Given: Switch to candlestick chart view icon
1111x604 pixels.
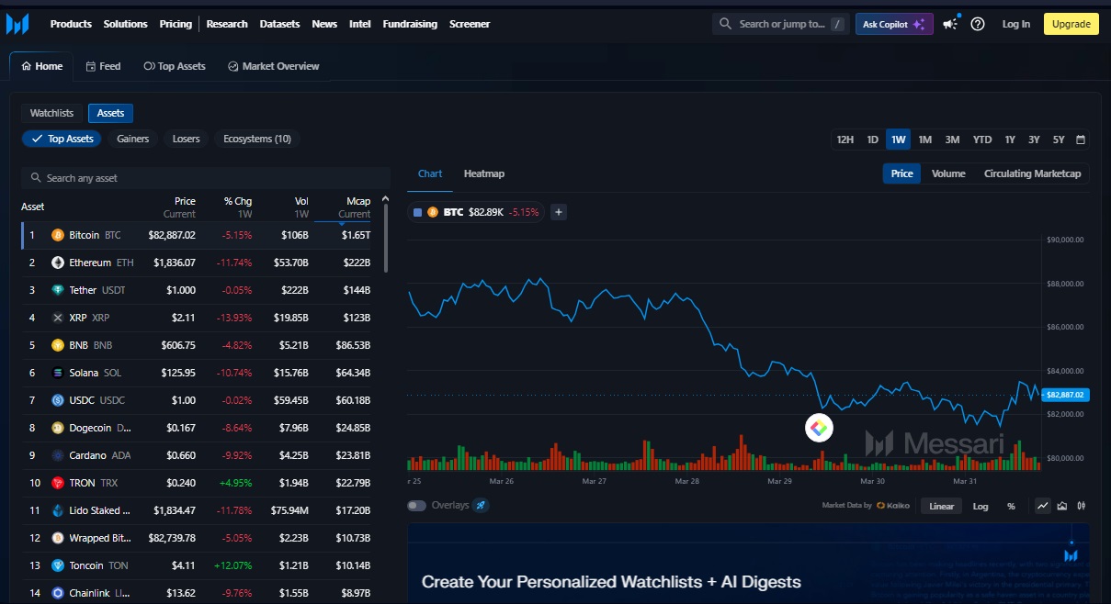Looking at the screenshot, I should [1081, 506].
